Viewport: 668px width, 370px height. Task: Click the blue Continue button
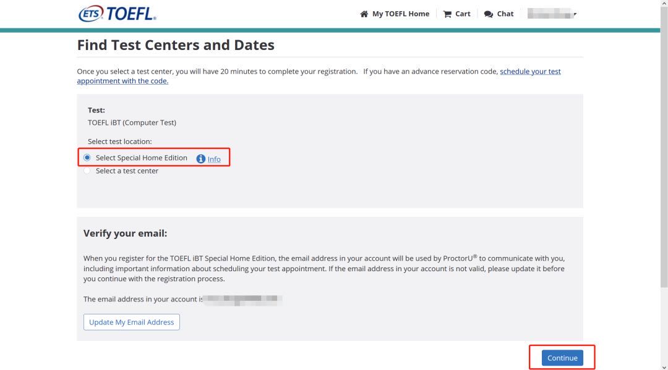(562, 358)
